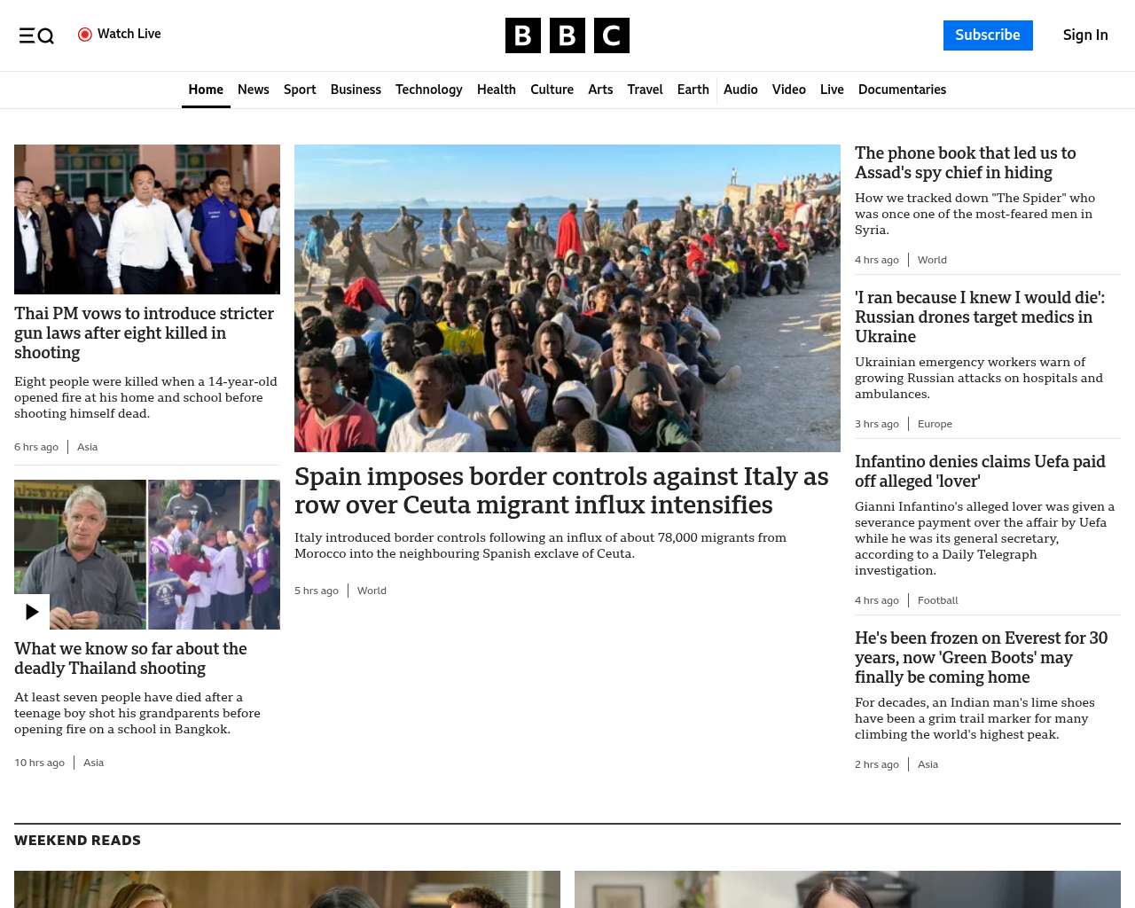Play the Thailand shooting video
Image resolution: width=1135 pixels, height=908 pixels.
32,612
